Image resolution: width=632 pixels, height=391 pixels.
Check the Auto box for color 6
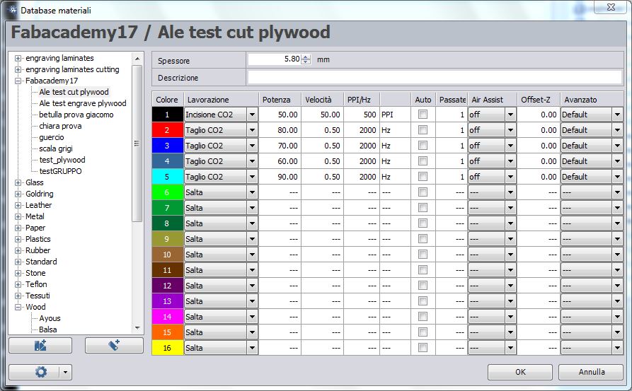coord(423,192)
